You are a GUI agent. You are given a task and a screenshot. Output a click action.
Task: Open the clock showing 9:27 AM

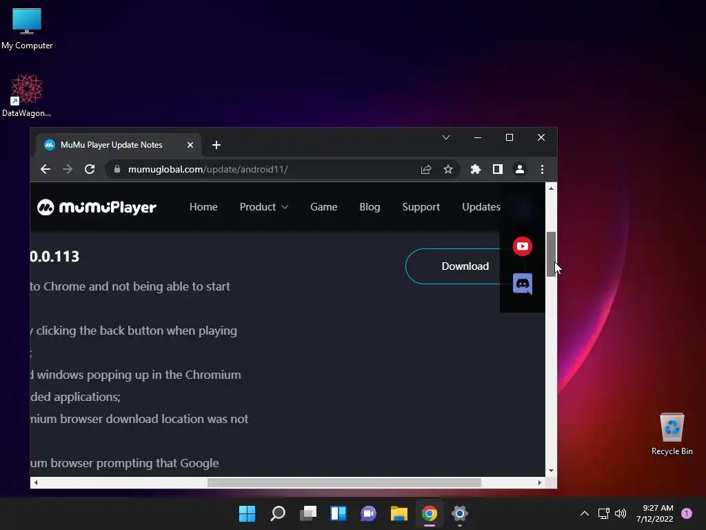coord(655,513)
